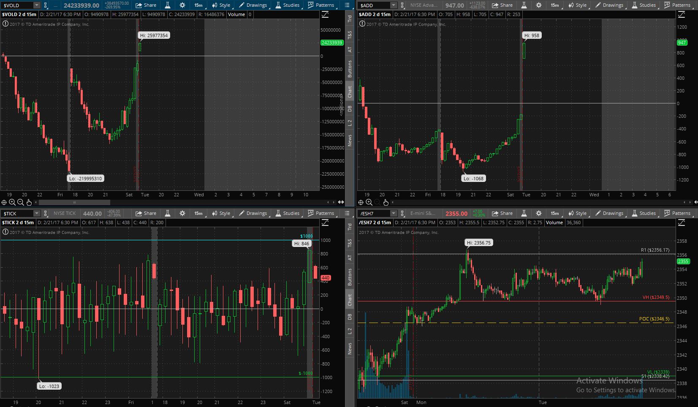Image resolution: width=698 pixels, height=407 pixels.
Task: Open the $ADD symbol dropdown arrow
Action: pyautogui.click(x=394, y=5)
